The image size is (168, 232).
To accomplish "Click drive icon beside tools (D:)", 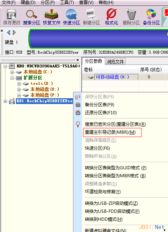I will [26, 84].
